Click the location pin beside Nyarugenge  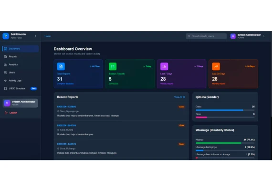pos(58,111)
